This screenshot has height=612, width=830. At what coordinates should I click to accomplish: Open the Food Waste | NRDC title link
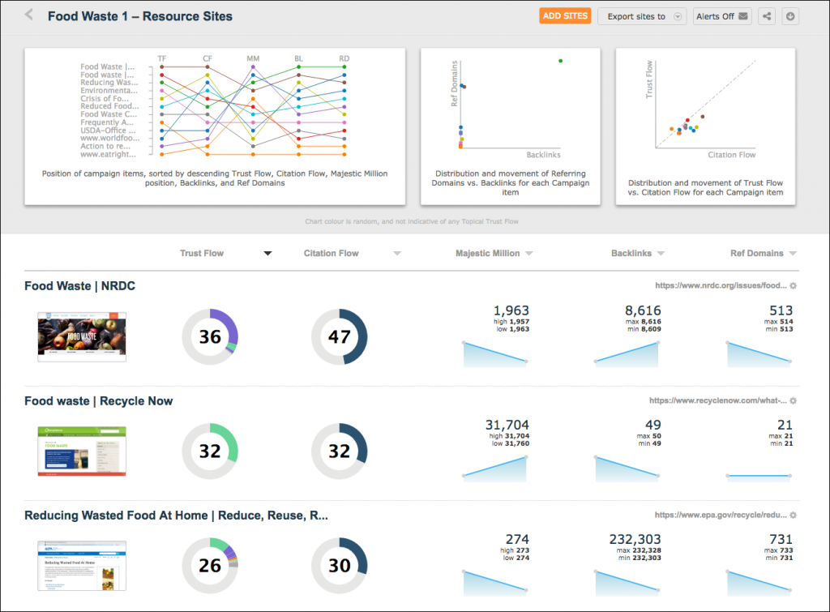point(80,286)
